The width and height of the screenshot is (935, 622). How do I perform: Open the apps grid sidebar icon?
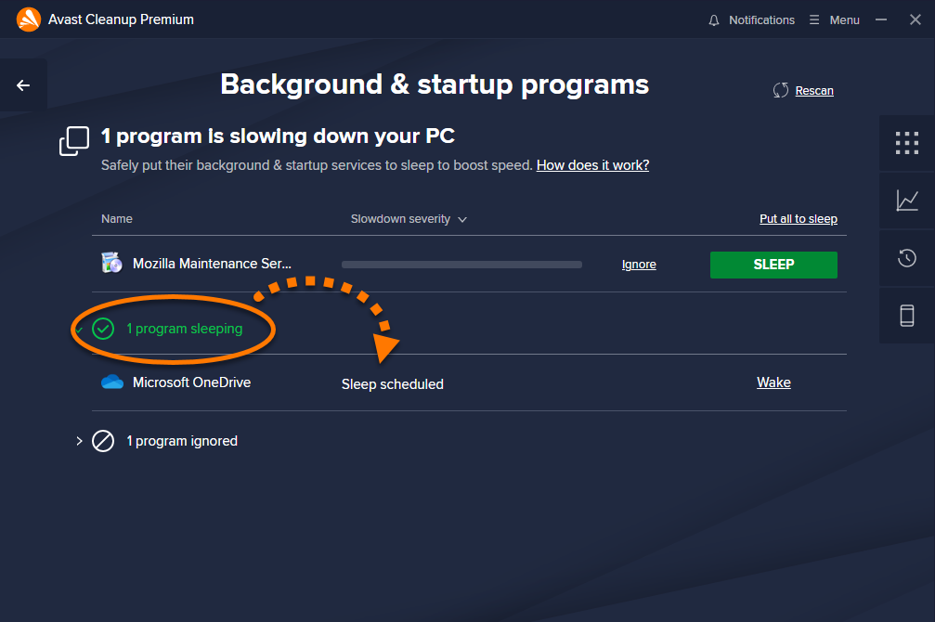click(906, 143)
